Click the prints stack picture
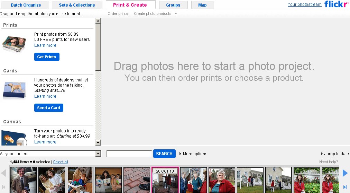This screenshot has width=350, height=193. click(14, 44)
